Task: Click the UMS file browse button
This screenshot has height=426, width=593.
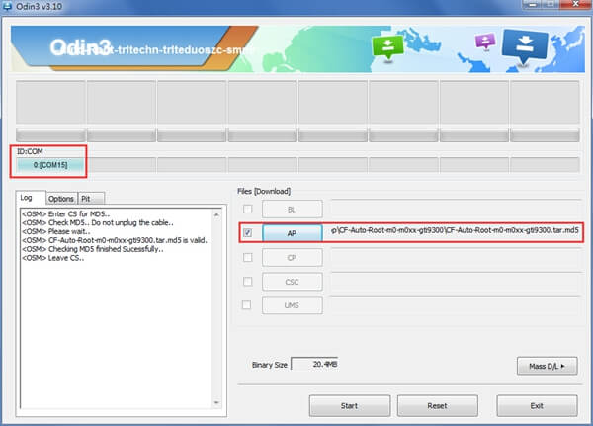Action: point(292,305)
